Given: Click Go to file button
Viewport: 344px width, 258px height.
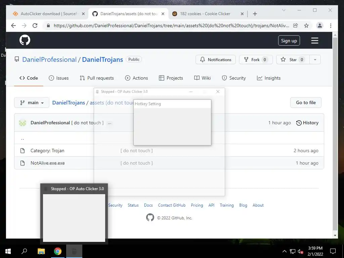Looking at the screenshot, I should pyautogui.click(x=306, y=102).
